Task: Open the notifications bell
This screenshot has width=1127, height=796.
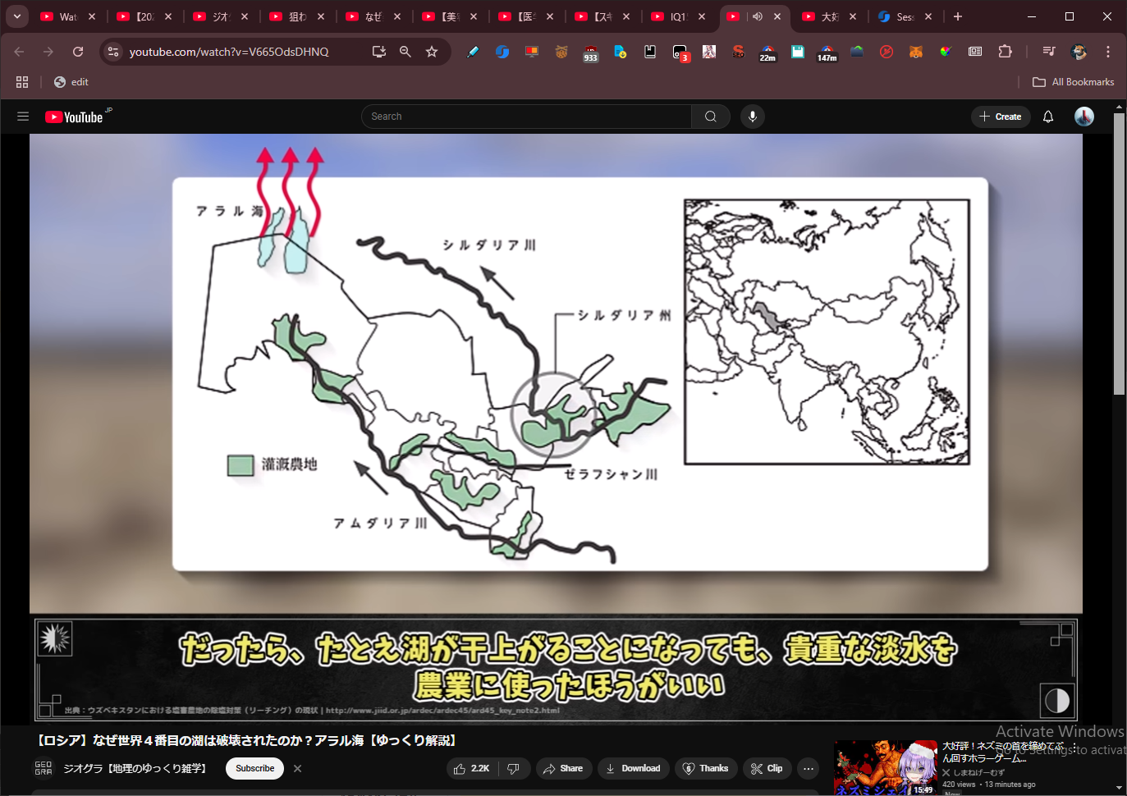Action: [x=1048, y=117]
